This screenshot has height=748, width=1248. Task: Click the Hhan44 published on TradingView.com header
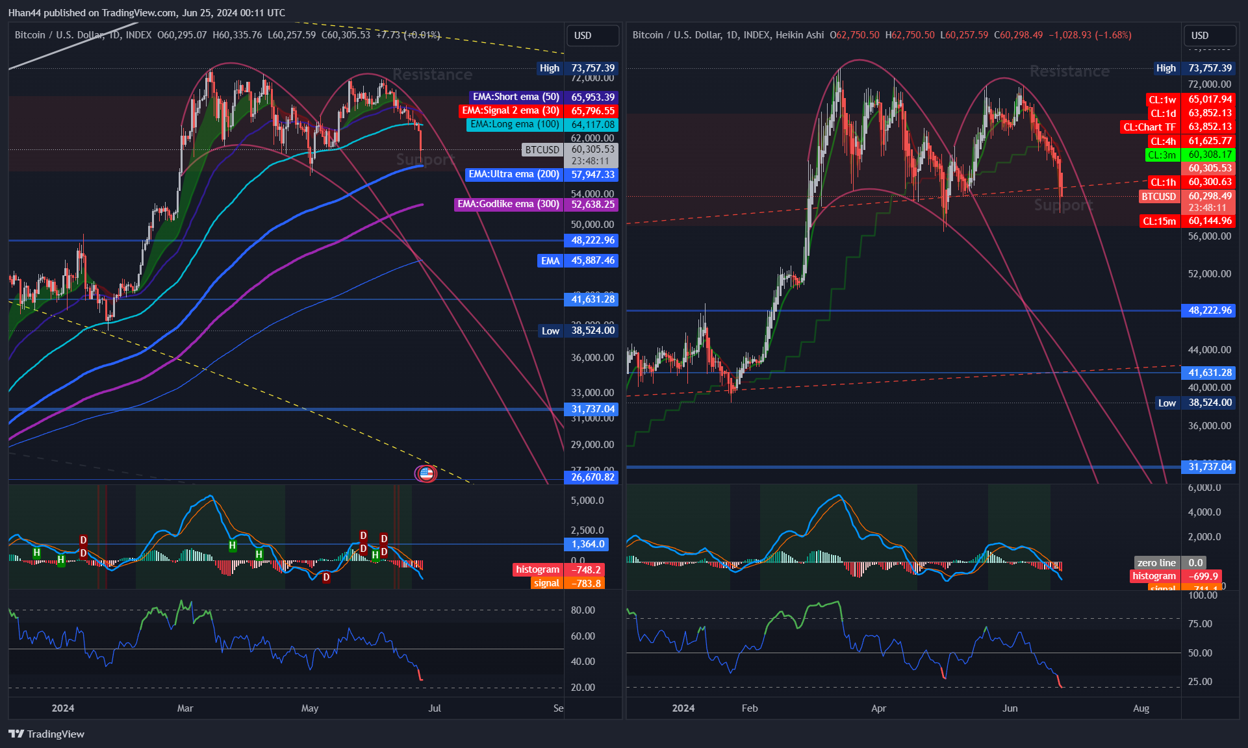(147, 13)
